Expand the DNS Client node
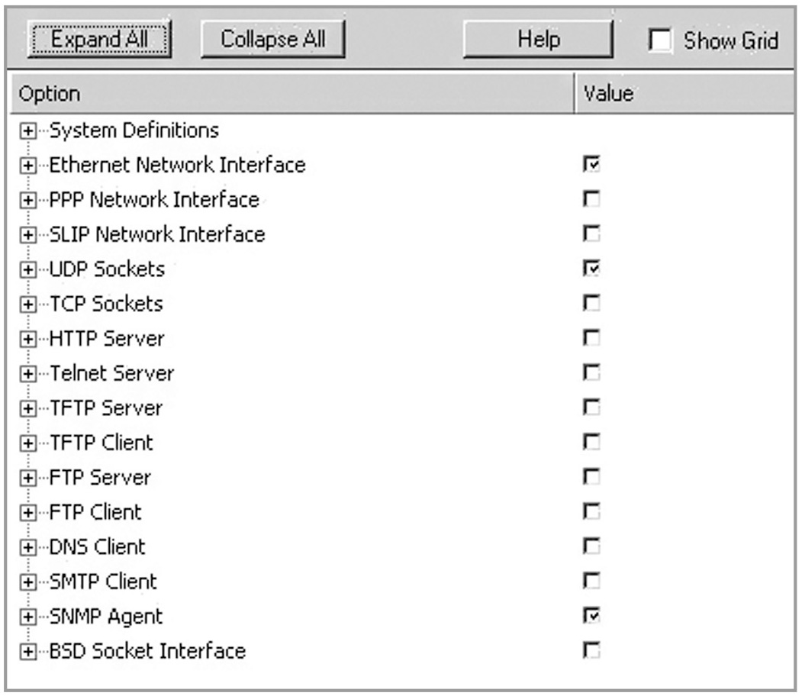The image size is (802, 696). (x=27, y=547)
